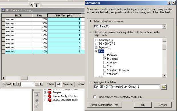Click the record number input field
177x111 pixels.
pos(28,84)
